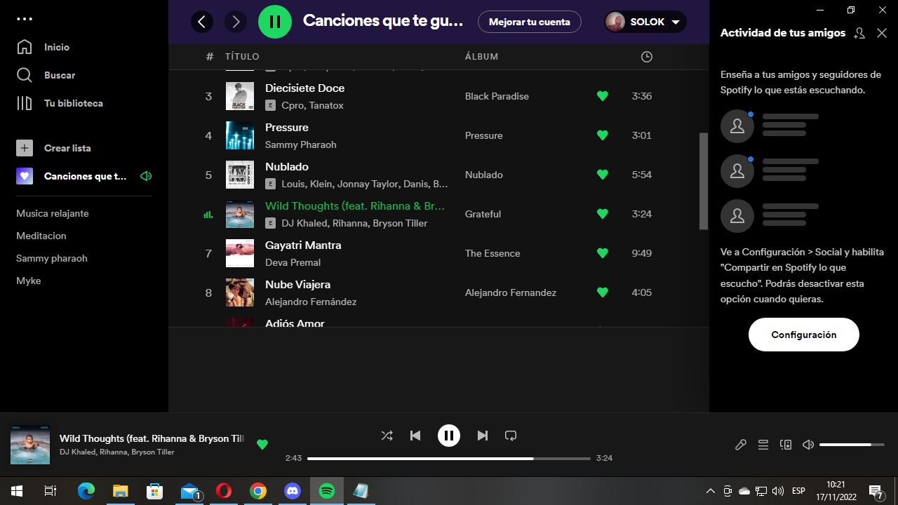Toggle shuffle playback
The height and width of the screenshot is (505, 898).
(387, 436)
